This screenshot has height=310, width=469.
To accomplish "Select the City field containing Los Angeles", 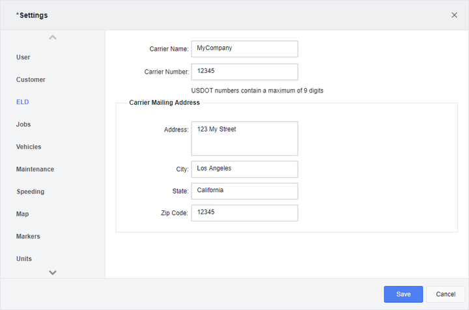I will point(244,169).
